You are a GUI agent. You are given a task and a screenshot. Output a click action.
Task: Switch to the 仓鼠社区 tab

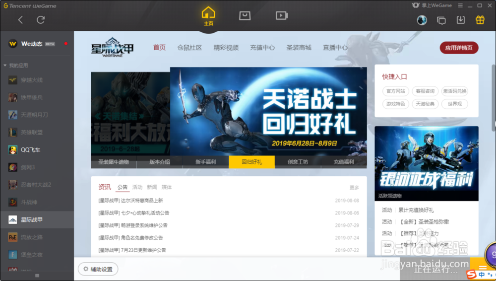[189, 48]
